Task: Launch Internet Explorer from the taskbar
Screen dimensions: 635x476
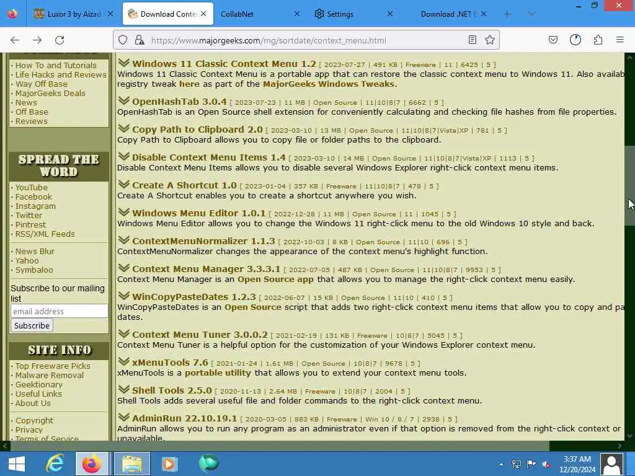Action: tap(55, 464)
